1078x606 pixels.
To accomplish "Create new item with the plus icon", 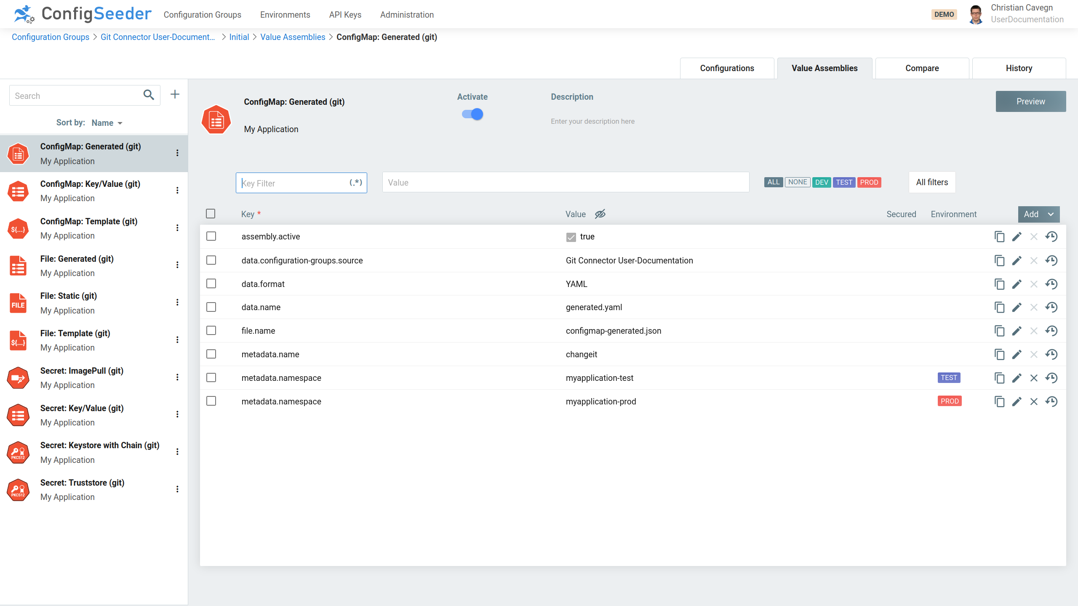I will 175,94.
